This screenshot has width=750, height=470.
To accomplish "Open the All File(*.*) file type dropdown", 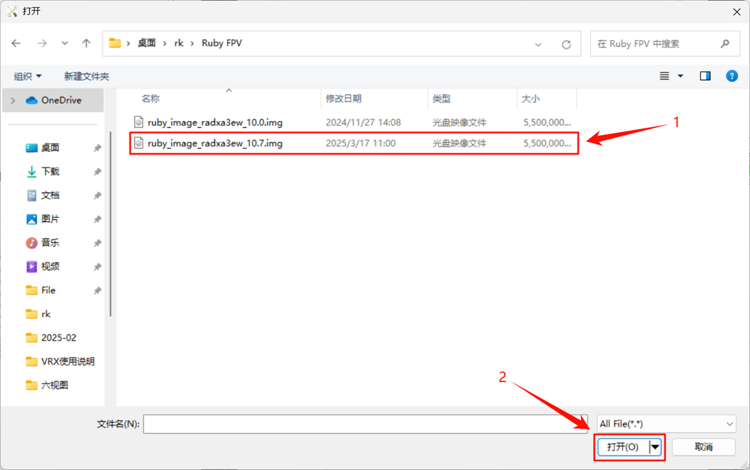I will (x=665, y=423).
